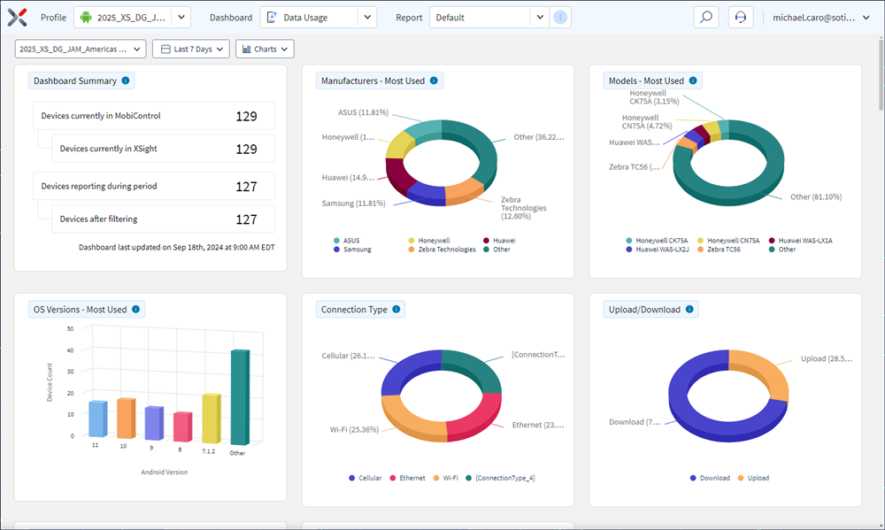Image resolution: width=885 pixels, height=530 pixels.
Task: Toggle Download legend in Upload/Download chart
Action: [710, 478]
